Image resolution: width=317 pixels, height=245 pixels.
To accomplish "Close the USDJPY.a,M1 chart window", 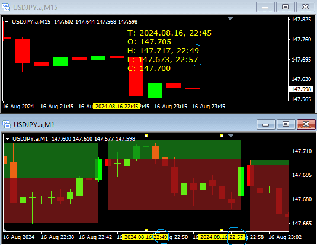I will [306, 124].
